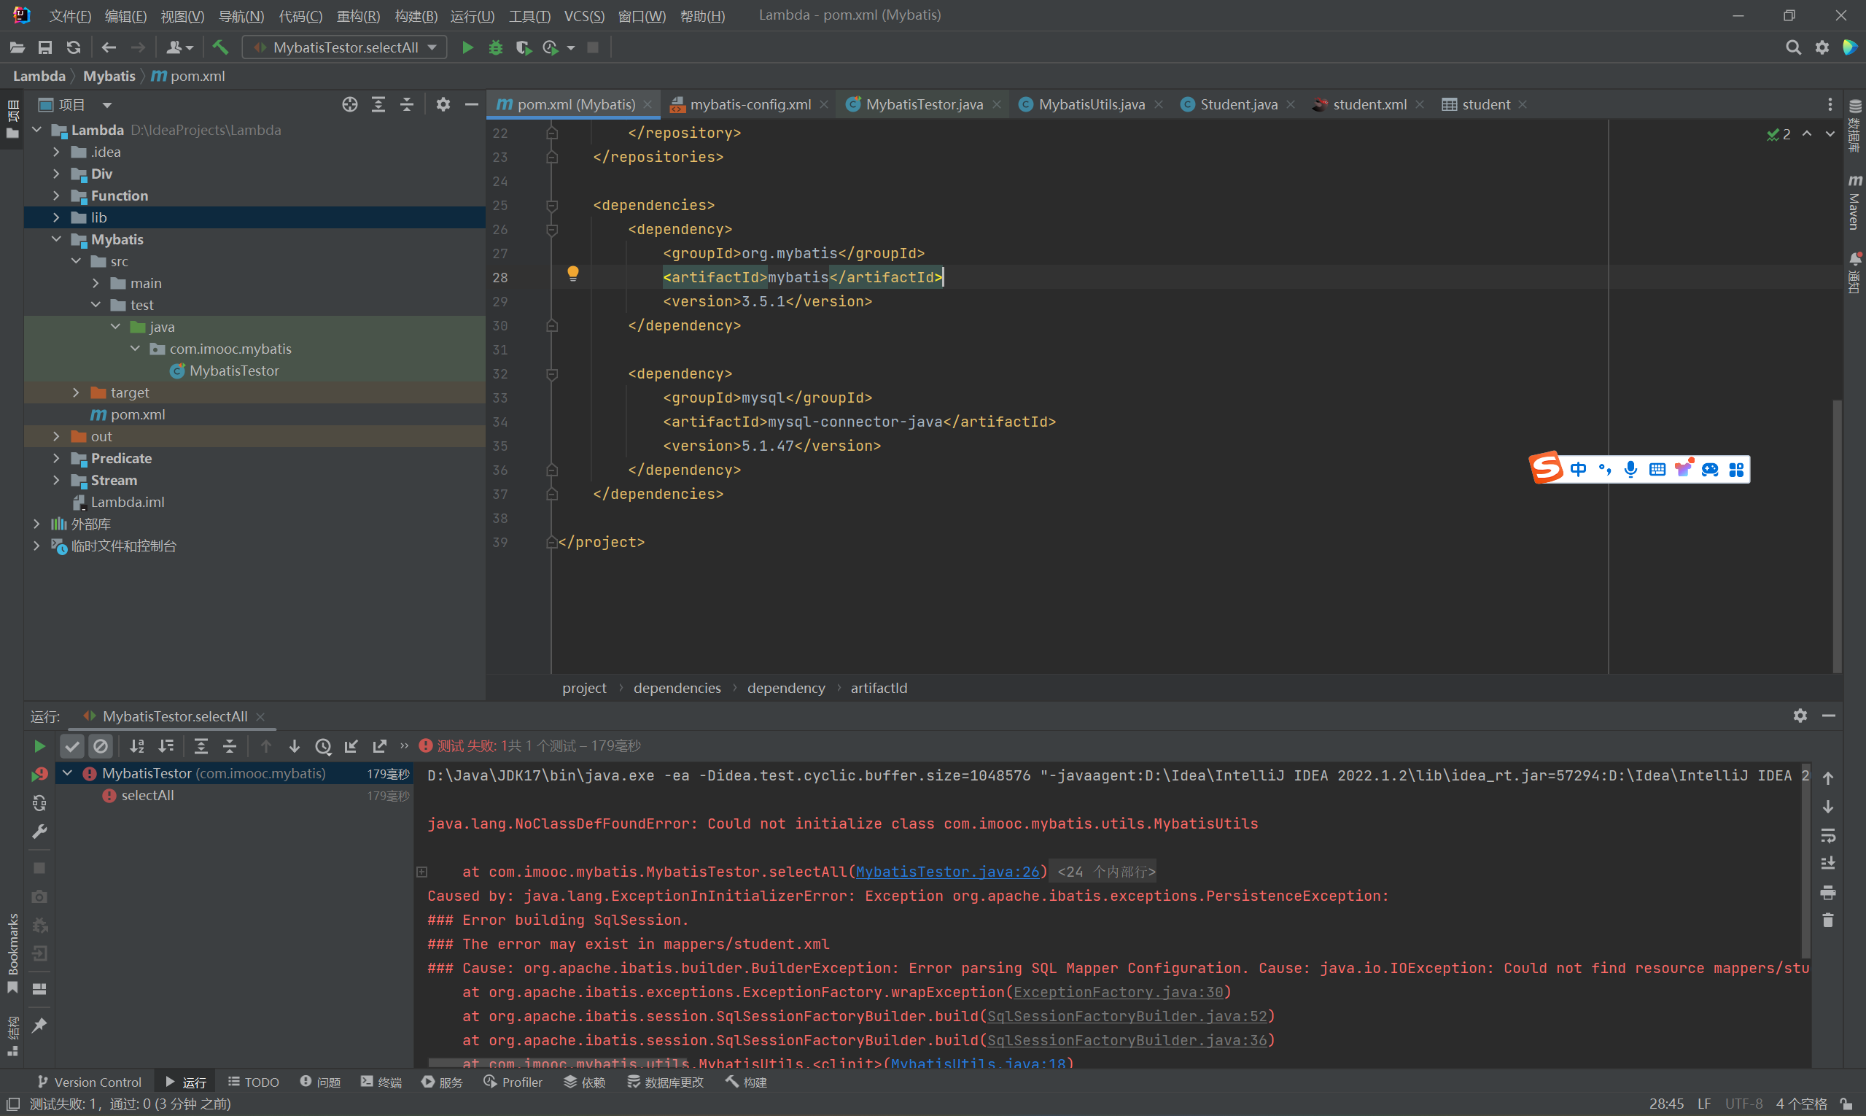Click the Debug bug icon
Image resolution: width=1866 pixels, height=1116 pixels.
495,47
